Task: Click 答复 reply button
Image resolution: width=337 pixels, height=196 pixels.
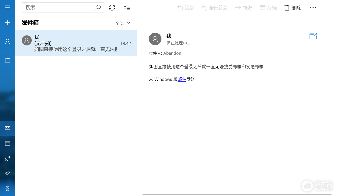Action: pyautogui.click(x=186, y=8)
